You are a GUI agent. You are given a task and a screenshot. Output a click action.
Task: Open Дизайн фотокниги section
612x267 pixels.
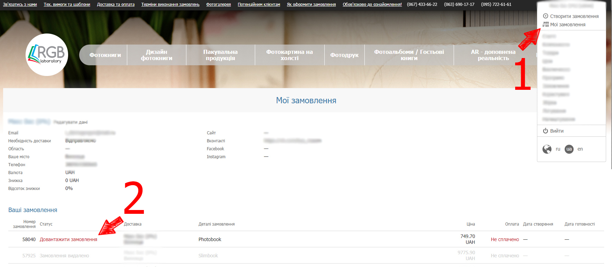156,55
